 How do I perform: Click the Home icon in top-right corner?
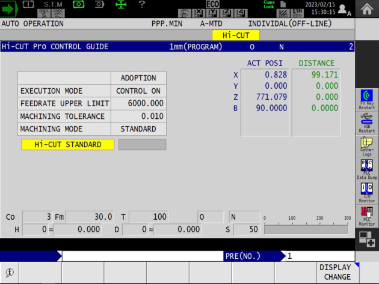point(366,8)
